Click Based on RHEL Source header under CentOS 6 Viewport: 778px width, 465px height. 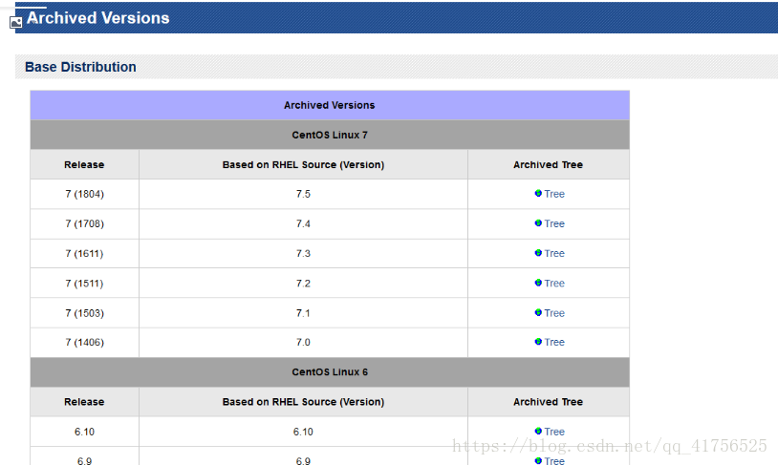(x=303, y=402)
